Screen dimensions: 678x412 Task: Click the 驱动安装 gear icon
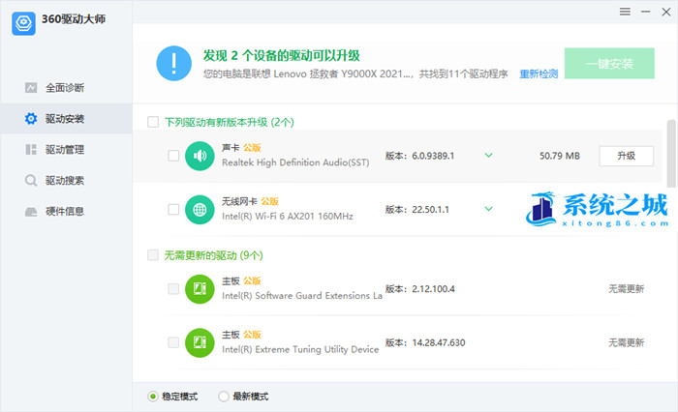tap(31, 118)
